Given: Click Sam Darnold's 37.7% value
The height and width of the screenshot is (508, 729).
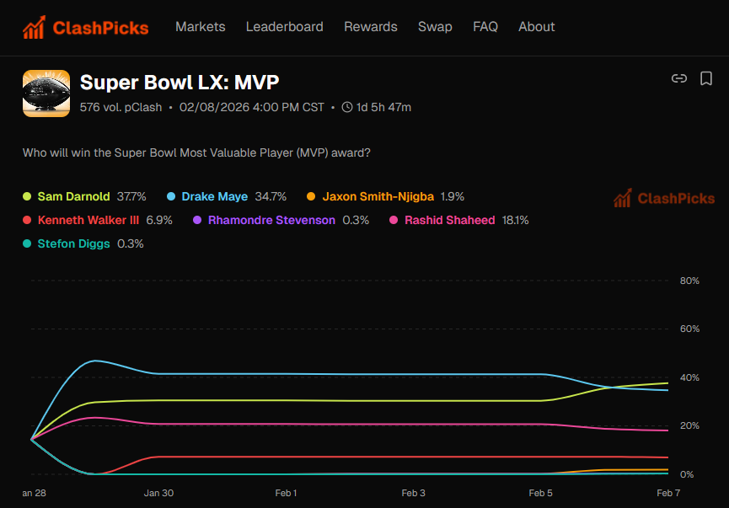Looking at the screenshot, I should (131, 196).
